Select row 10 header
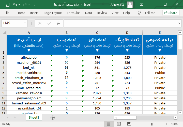The height and width of the screenshot is (127, 183). click(3, 98)
